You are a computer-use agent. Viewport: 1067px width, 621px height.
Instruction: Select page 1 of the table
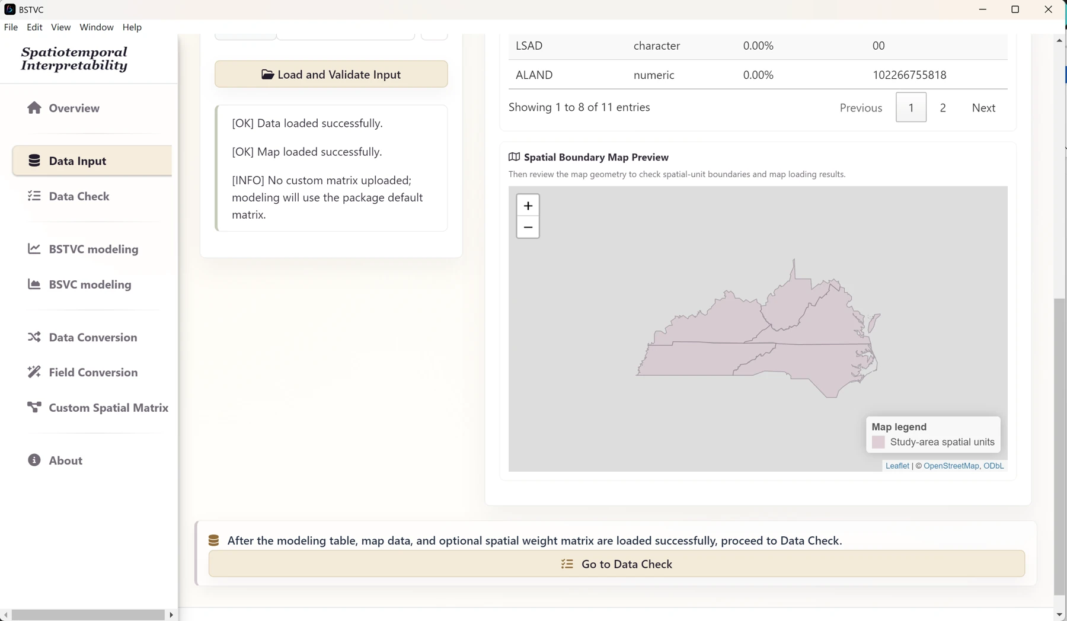pyautogui.click(x=911, y=108)
